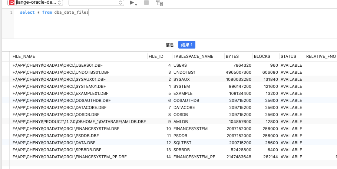337x169 pixels.
Task: Click the RELATIVE_FNO column header
Action: click(x=320, y=56)
